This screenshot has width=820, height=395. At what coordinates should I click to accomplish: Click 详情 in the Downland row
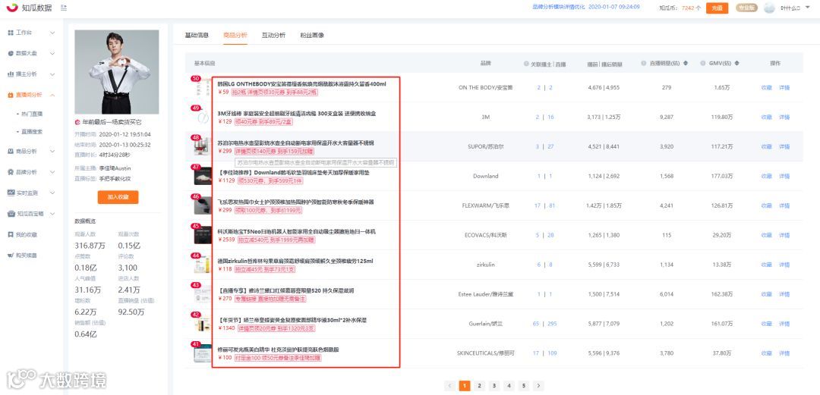click(784, 176)
